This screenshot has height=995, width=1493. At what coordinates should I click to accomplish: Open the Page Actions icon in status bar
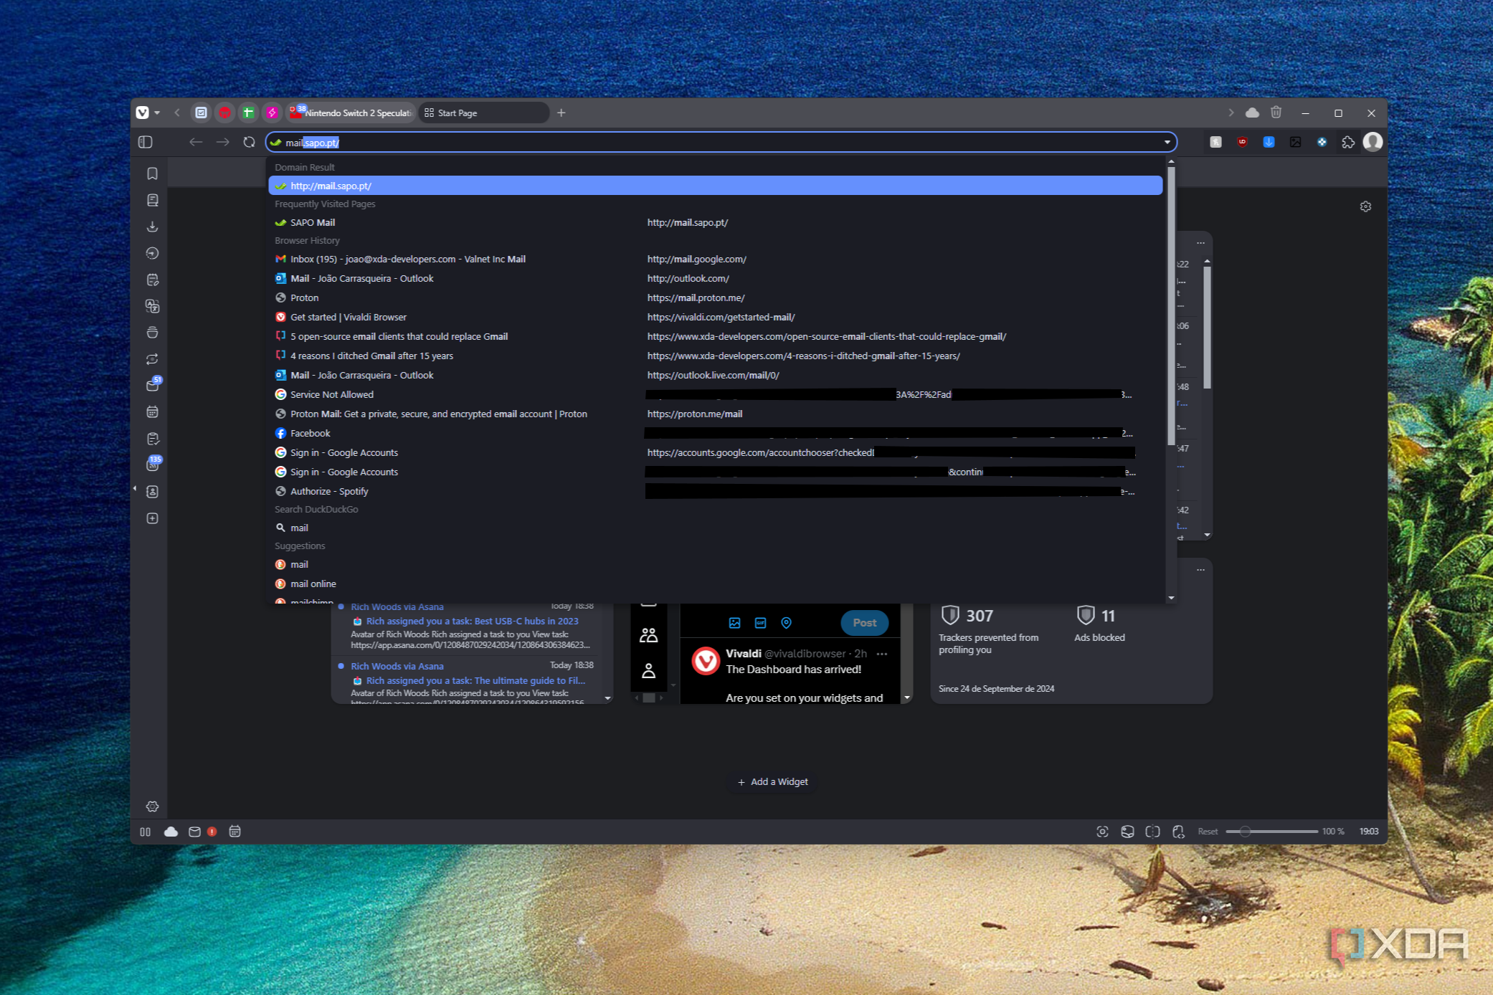[1178, 832]
